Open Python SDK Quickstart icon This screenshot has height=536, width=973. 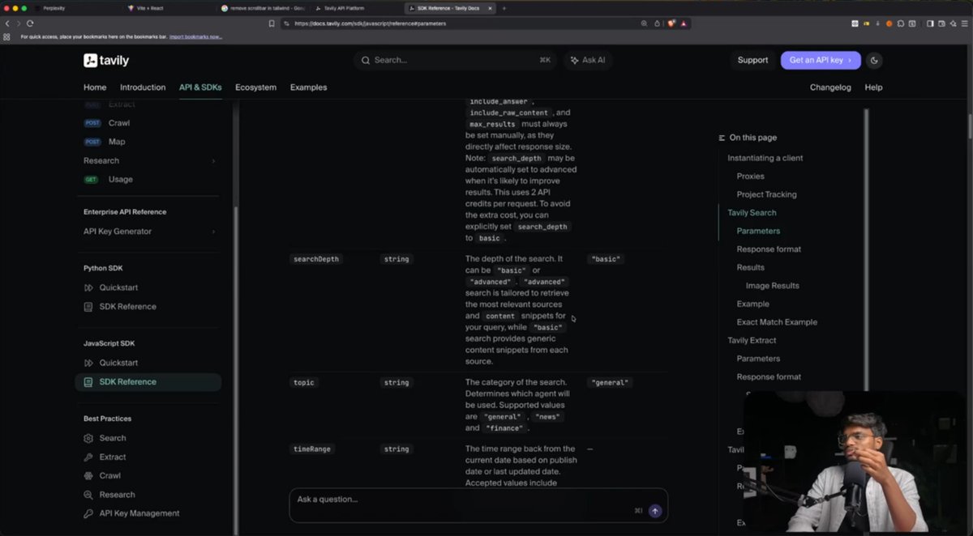(x=88, y=287)
